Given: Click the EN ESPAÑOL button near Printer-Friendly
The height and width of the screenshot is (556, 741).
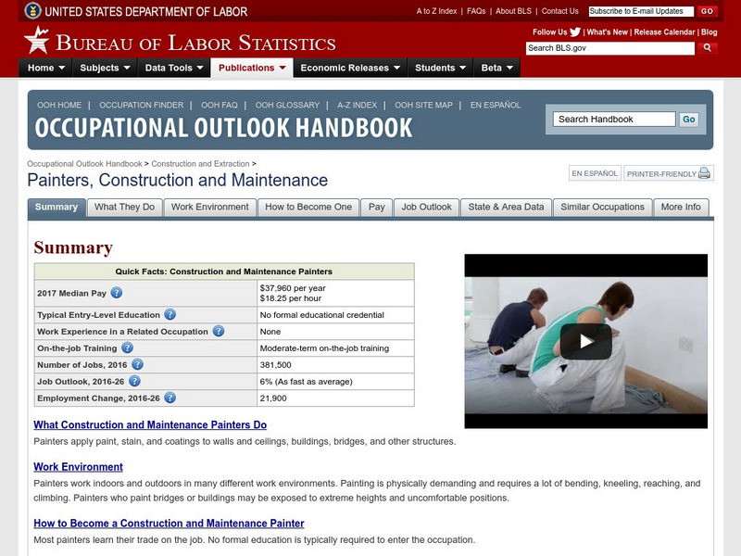Looking at the screenshot, I should click(x=595, y=173).
